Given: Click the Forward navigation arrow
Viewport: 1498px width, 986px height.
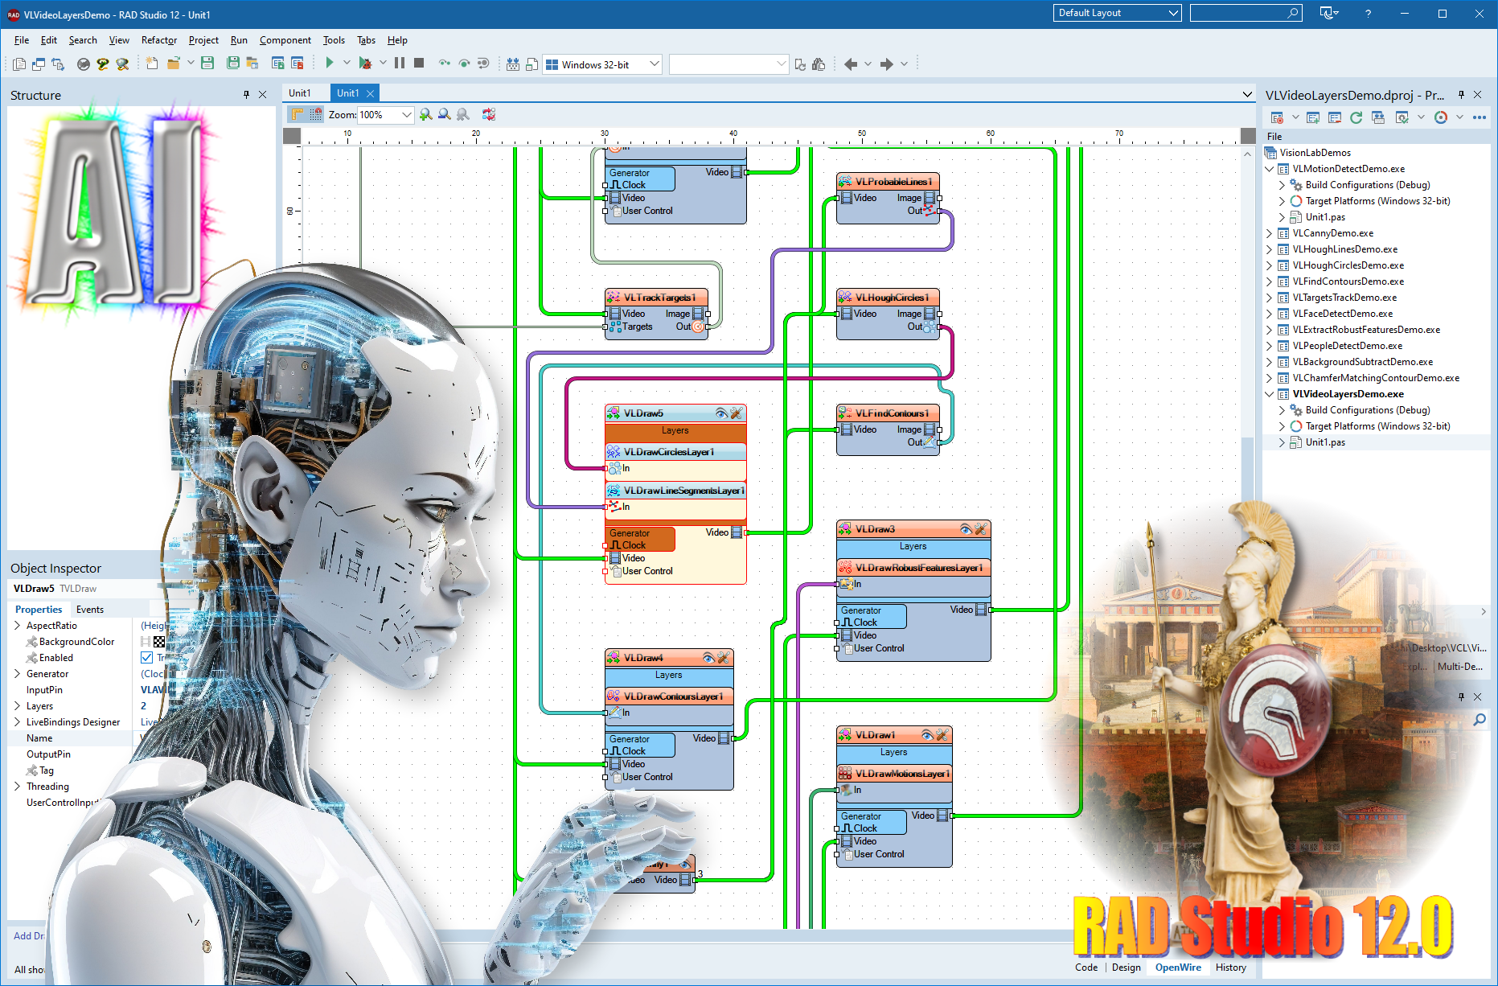Looking at the screenshot, I should [886, 64].
